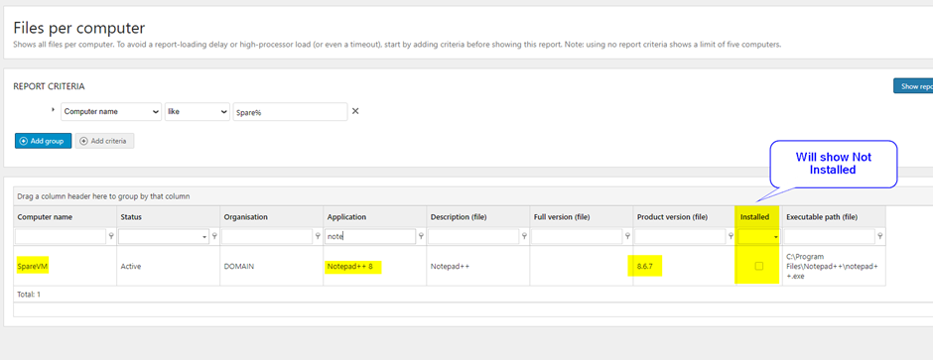Click the Computer name filter input
Viewport: 933px width, 360px height.
point(61,236)
